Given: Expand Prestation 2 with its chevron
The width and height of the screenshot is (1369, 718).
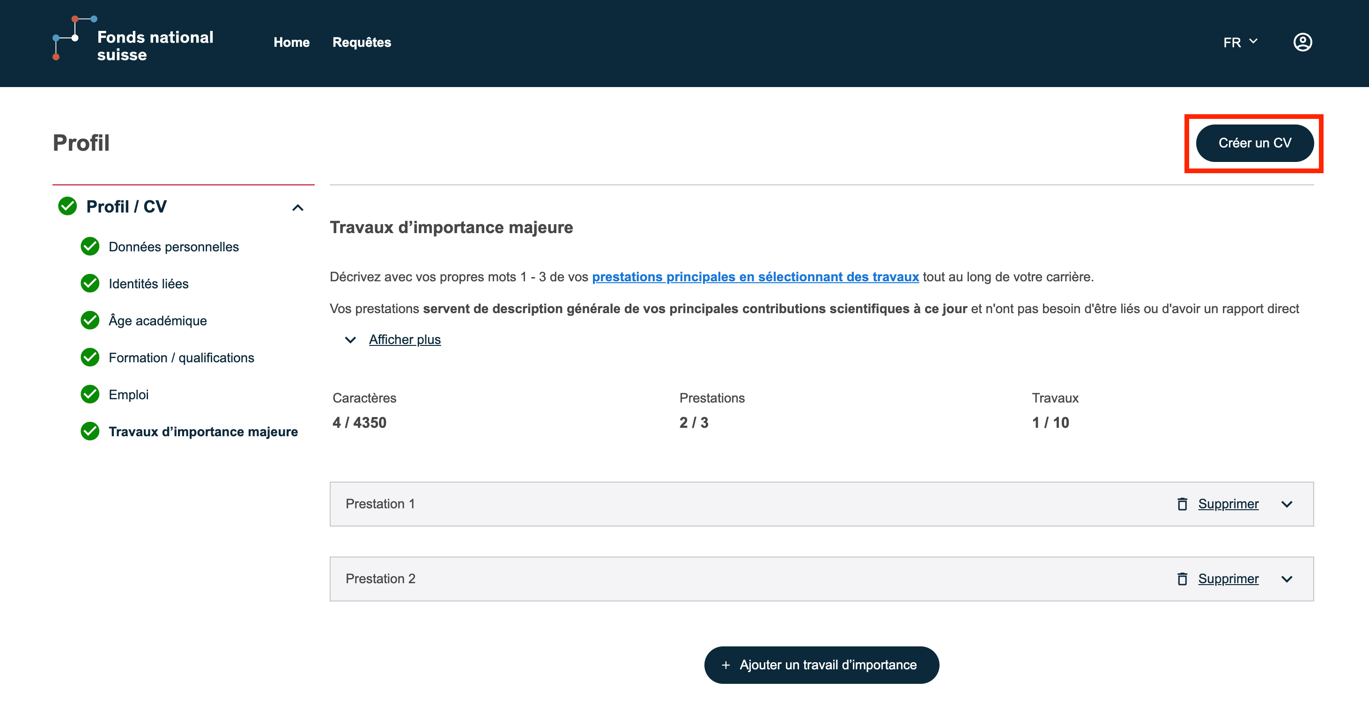Looking at the screenshot, I should pyautogui.click(x=1287, y=579).
